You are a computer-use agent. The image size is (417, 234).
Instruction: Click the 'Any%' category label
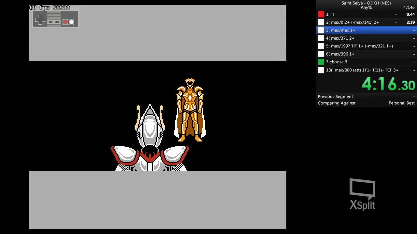(366, 7)
